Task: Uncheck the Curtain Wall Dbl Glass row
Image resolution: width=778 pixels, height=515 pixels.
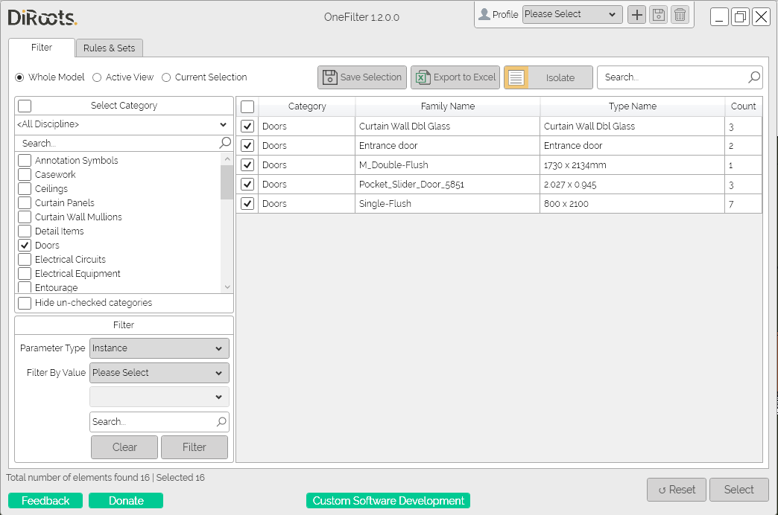Action: 247,127
